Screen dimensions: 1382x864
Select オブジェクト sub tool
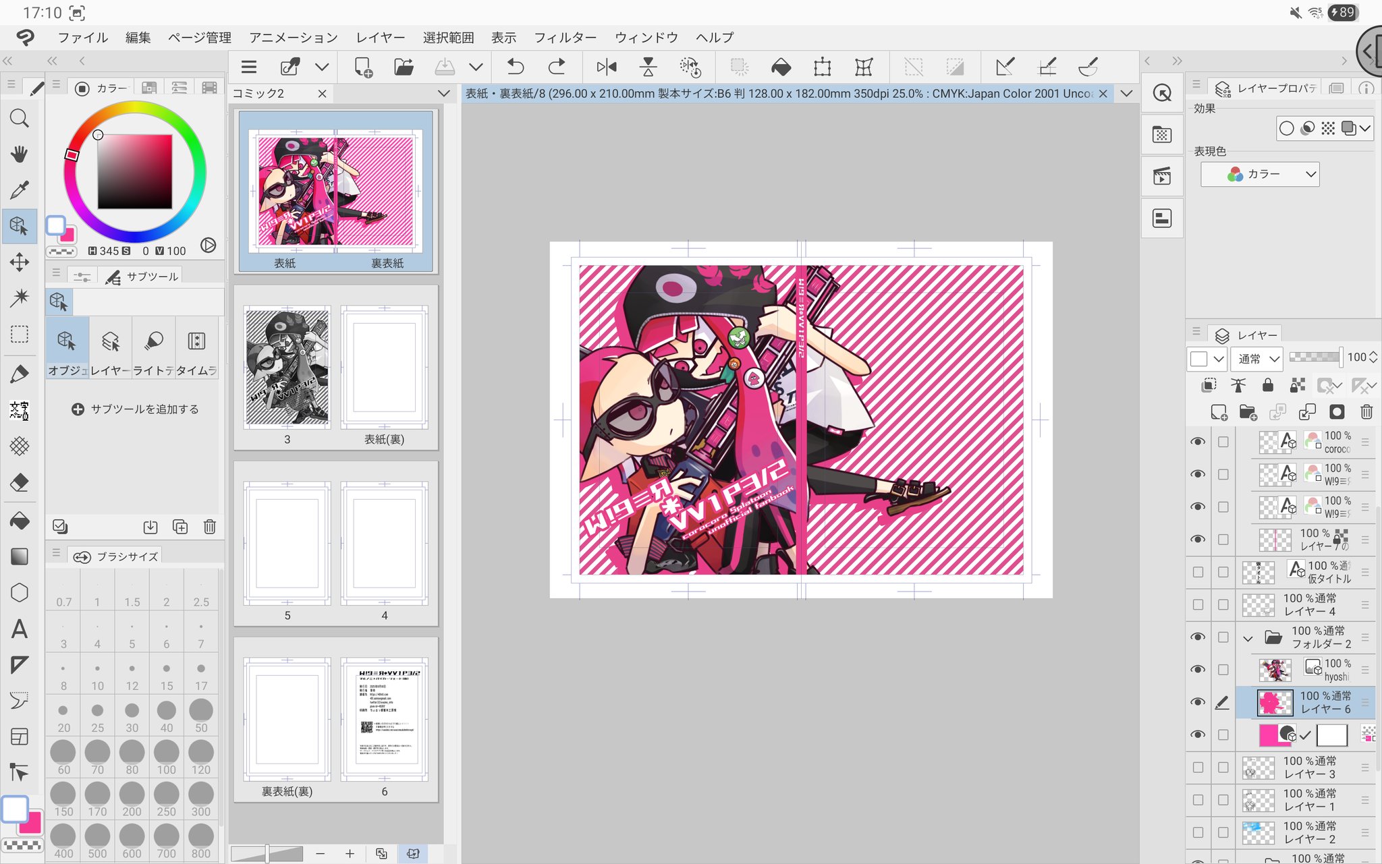click(x=67, y=348)
